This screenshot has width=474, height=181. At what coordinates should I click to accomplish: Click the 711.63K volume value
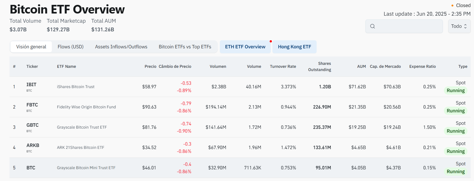click(253, 168)
